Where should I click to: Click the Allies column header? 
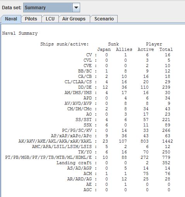click(124, 49)
